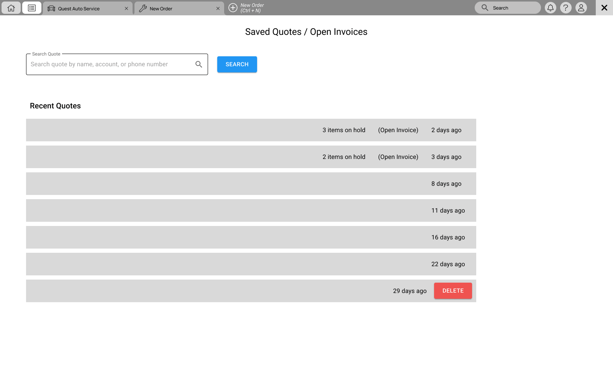Viewport: 613px width, 383px height.
Task: Click the help question mark icon
Action: tap(565, 8)
